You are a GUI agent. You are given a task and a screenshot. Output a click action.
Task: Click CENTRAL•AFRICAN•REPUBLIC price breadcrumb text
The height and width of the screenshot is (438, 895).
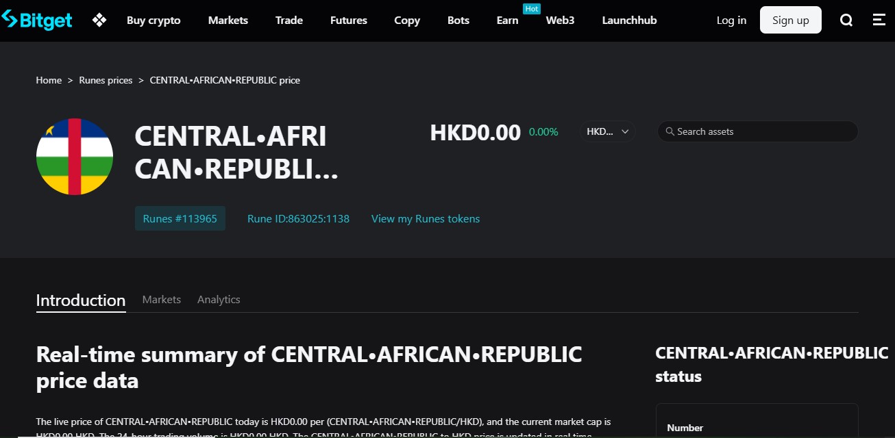click(x=225, y=80)
